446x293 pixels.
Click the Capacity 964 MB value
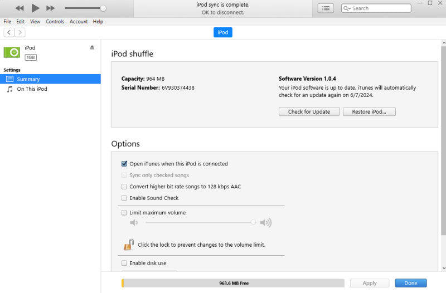click(156, 79)
